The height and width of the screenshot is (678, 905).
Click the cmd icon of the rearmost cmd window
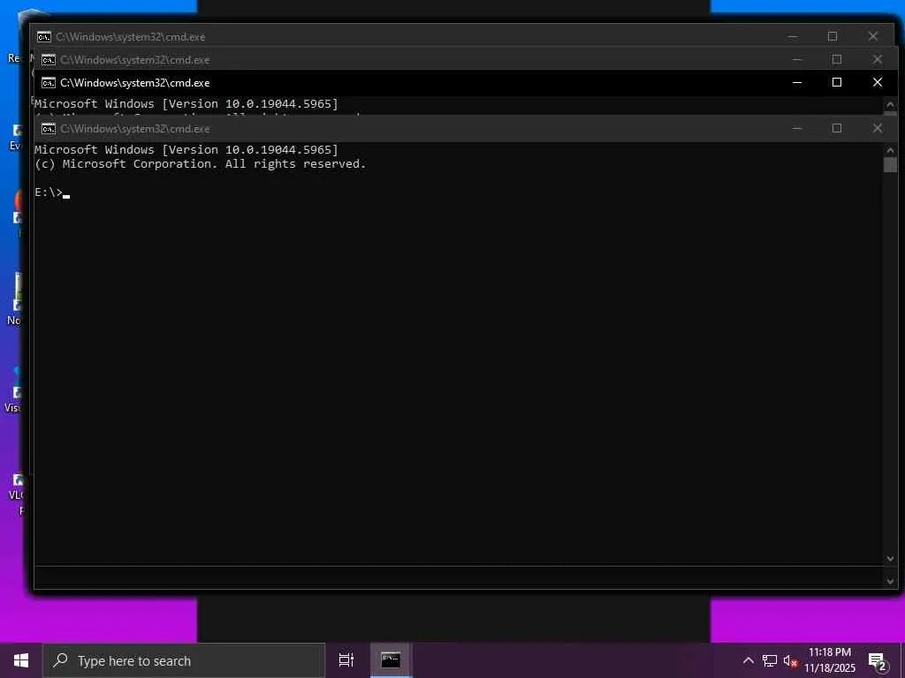tap(44, 36)
